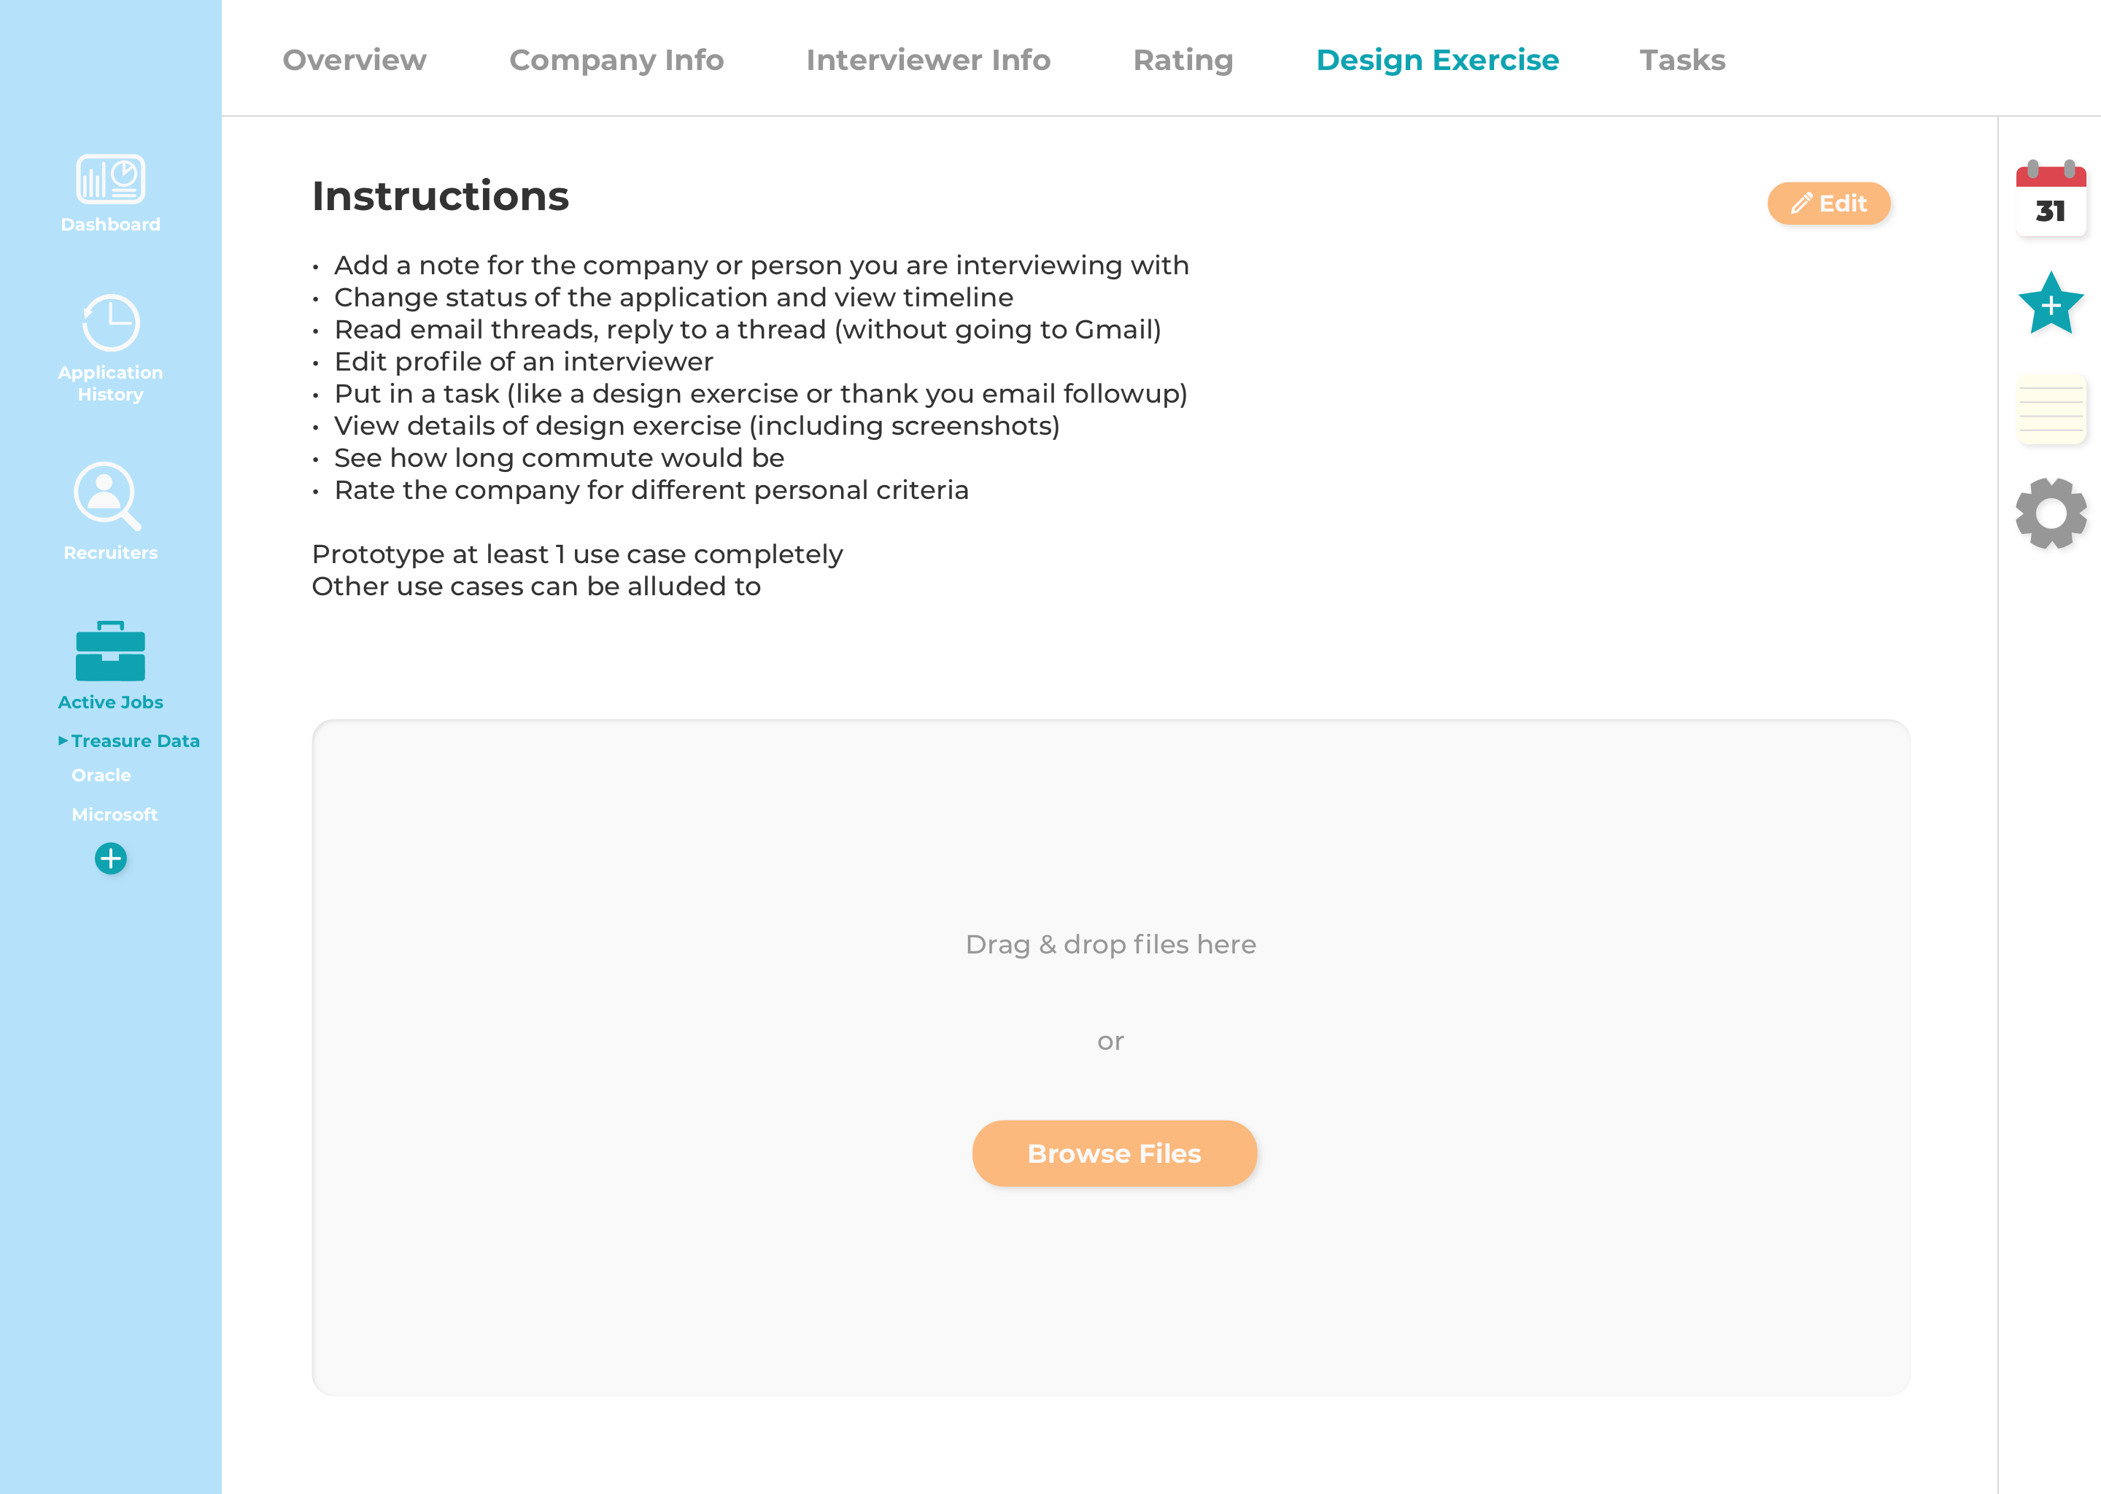The width and height of the screenshot is (2101, 1494).
Task: Click the teal star add icon
Action: point(2051,303)
